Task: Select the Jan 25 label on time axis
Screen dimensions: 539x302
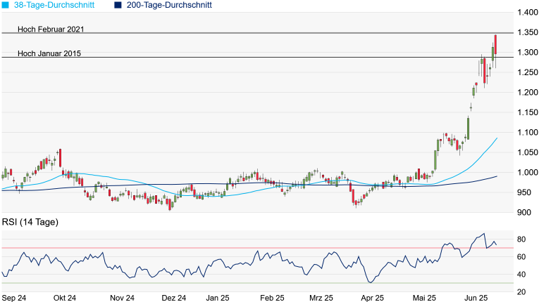Action: click(x=218, y=298)
